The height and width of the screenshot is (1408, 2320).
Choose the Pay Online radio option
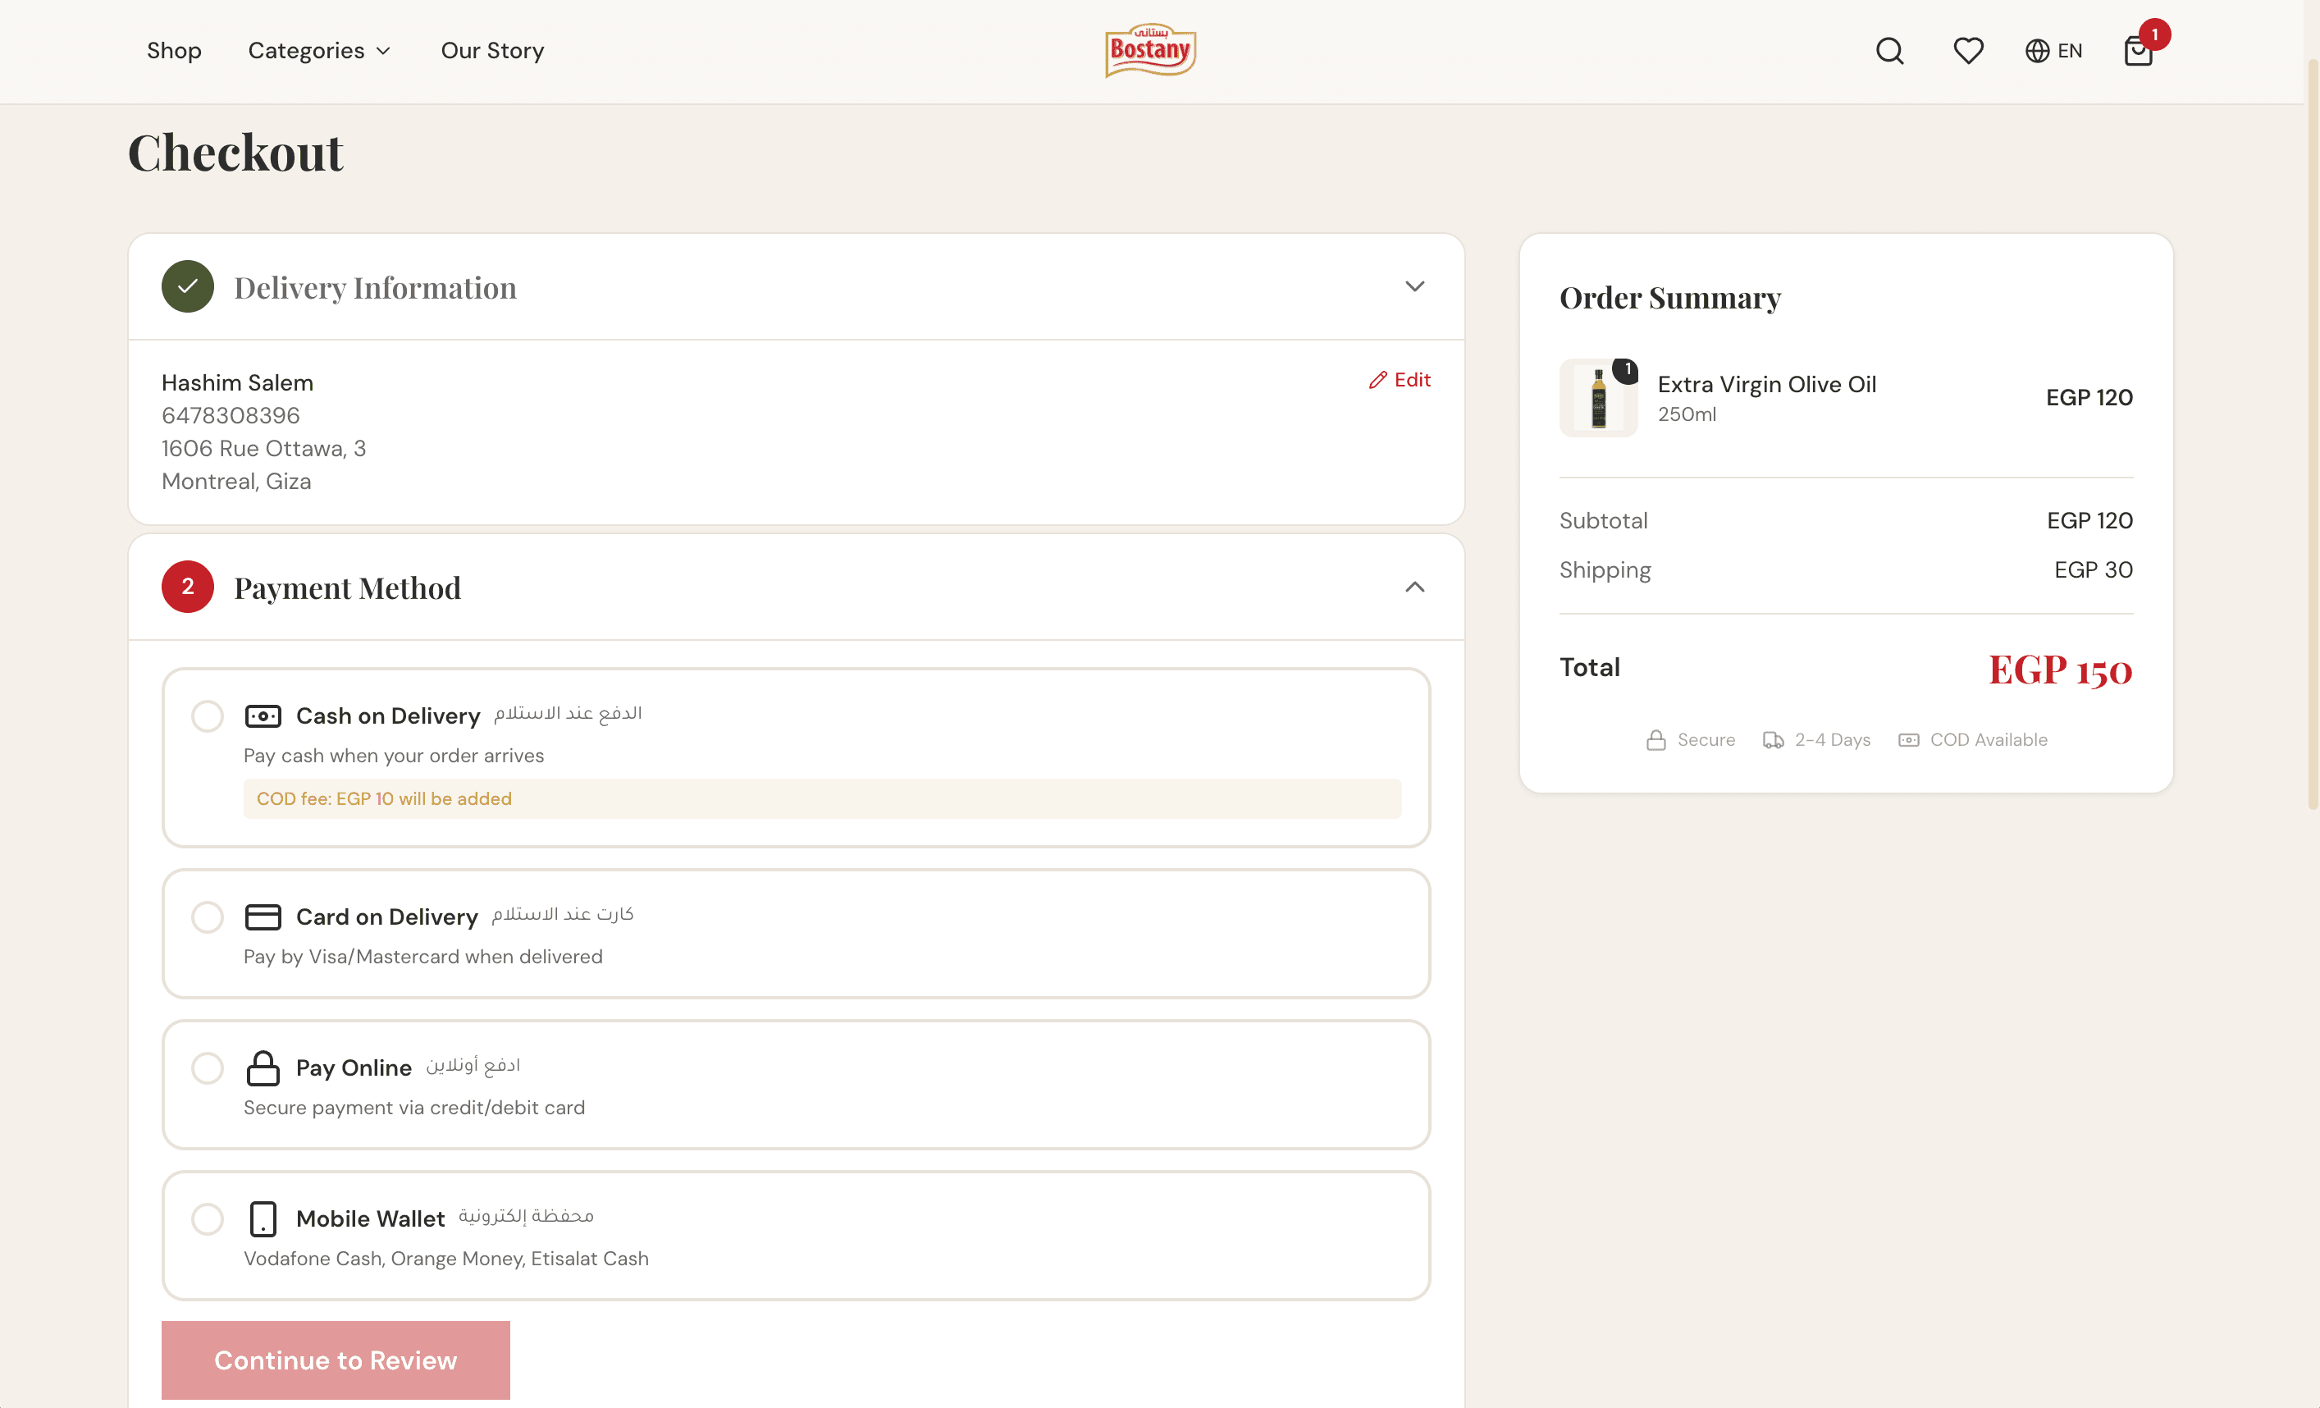click(207, 1067)
